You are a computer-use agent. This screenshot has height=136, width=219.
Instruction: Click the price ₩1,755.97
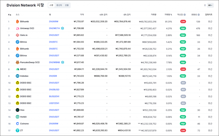click(x=79, y=22)
